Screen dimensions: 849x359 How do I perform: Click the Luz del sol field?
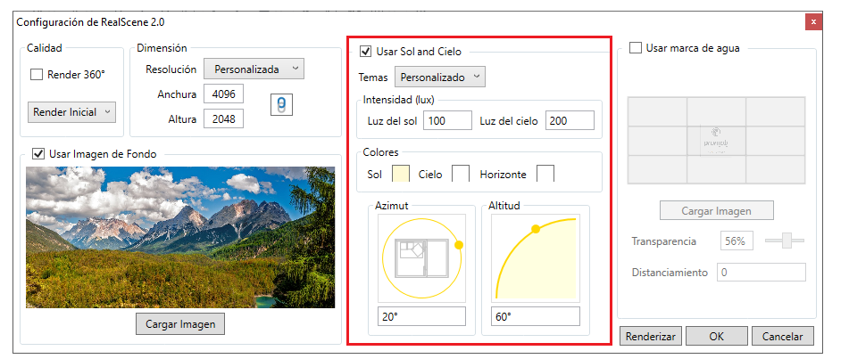point(448,120)
